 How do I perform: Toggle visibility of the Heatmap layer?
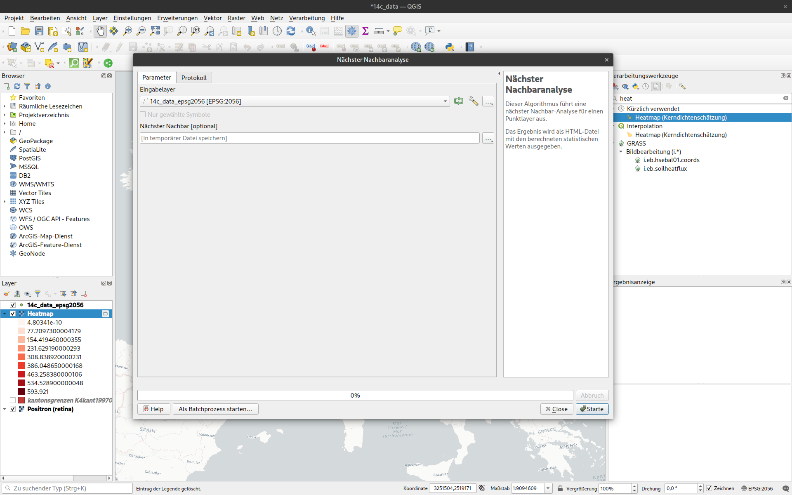[13, 314]
